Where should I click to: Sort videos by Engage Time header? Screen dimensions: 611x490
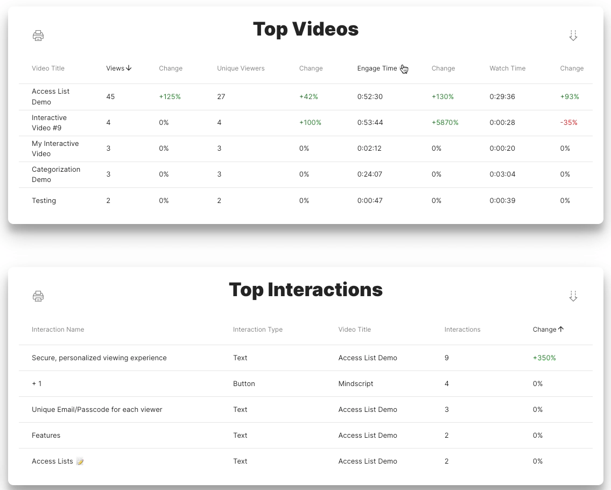click(377, 68)
